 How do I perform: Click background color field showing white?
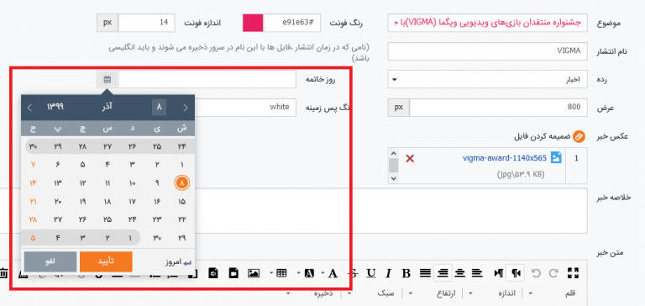click(244, 108)
